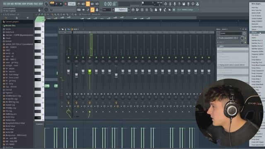Click the save project icon
265x149 pixels.
tap(184, 4)
